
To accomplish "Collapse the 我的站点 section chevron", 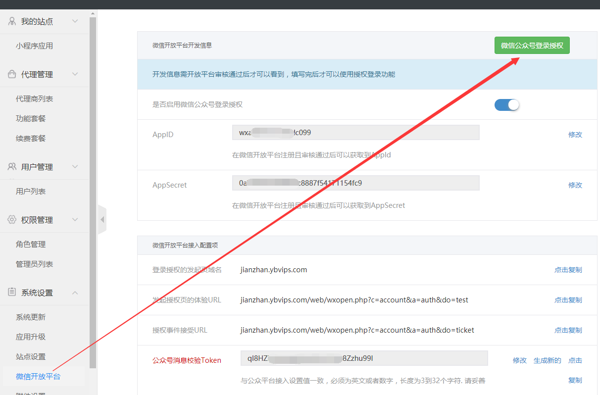I will coord(75,21).
